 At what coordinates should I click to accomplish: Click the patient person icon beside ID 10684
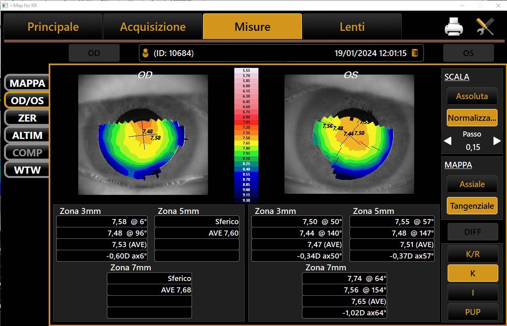pyautogui.click(x=145, y=53)
